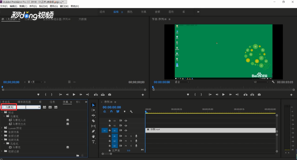Screen dimensions: 297x160
Task: Select the 马赛克 effect under 风格化
Action: (16, 147)
